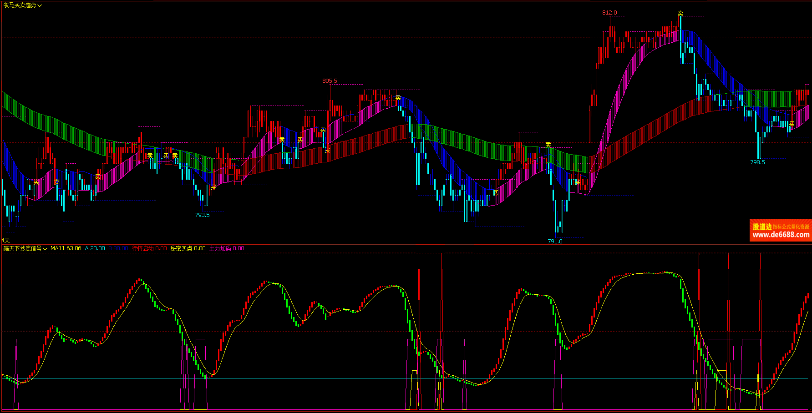Click the 812.0 high price label
This screenshot has height=413, width=812.
[609, 13]
